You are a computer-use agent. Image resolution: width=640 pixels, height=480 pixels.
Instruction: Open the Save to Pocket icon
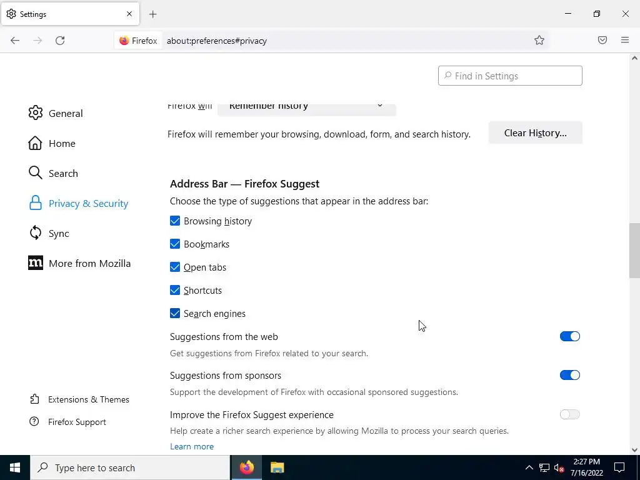[602, 40]
